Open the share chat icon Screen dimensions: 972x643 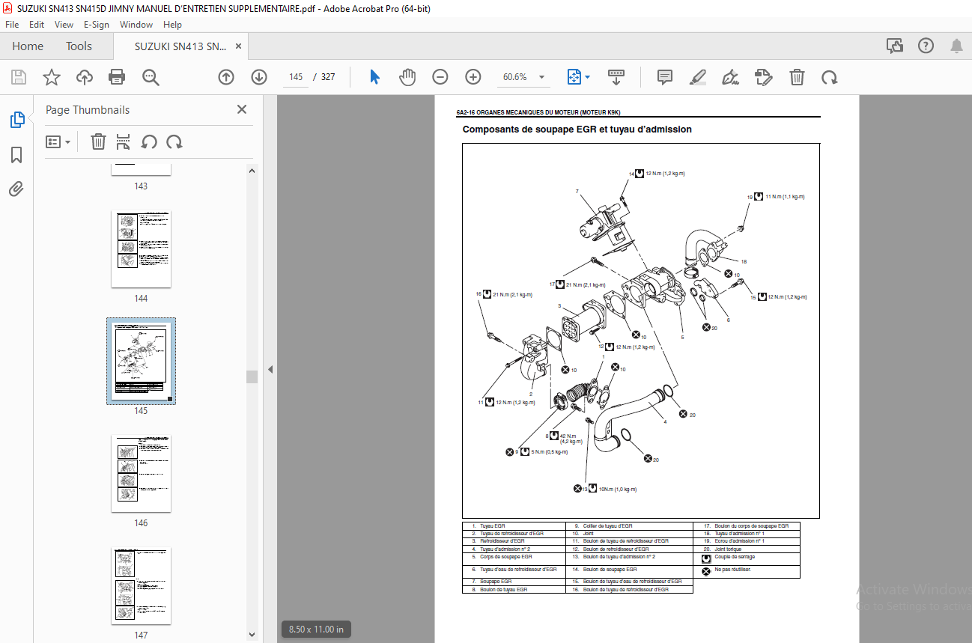894,46
